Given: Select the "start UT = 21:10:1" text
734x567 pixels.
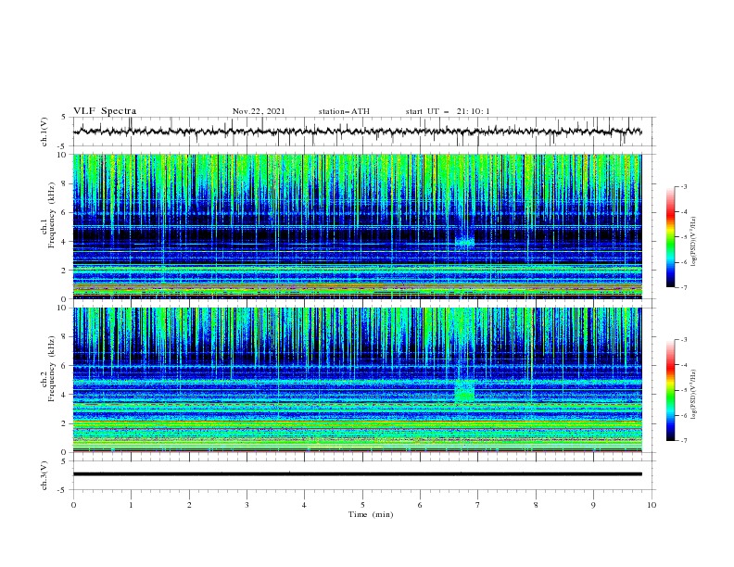Looking at the screenshot, I should pyautogui.click(x=448, y=111).
